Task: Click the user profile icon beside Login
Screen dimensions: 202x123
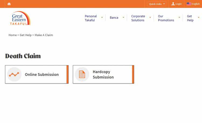Action: click(173, 4)
